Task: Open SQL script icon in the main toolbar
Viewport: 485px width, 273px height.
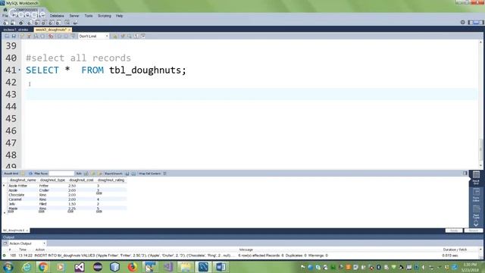Action: (13, 23)
